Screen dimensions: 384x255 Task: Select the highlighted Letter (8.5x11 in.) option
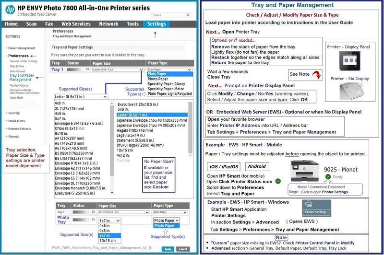pyautogui.click(x=152, y=115)
